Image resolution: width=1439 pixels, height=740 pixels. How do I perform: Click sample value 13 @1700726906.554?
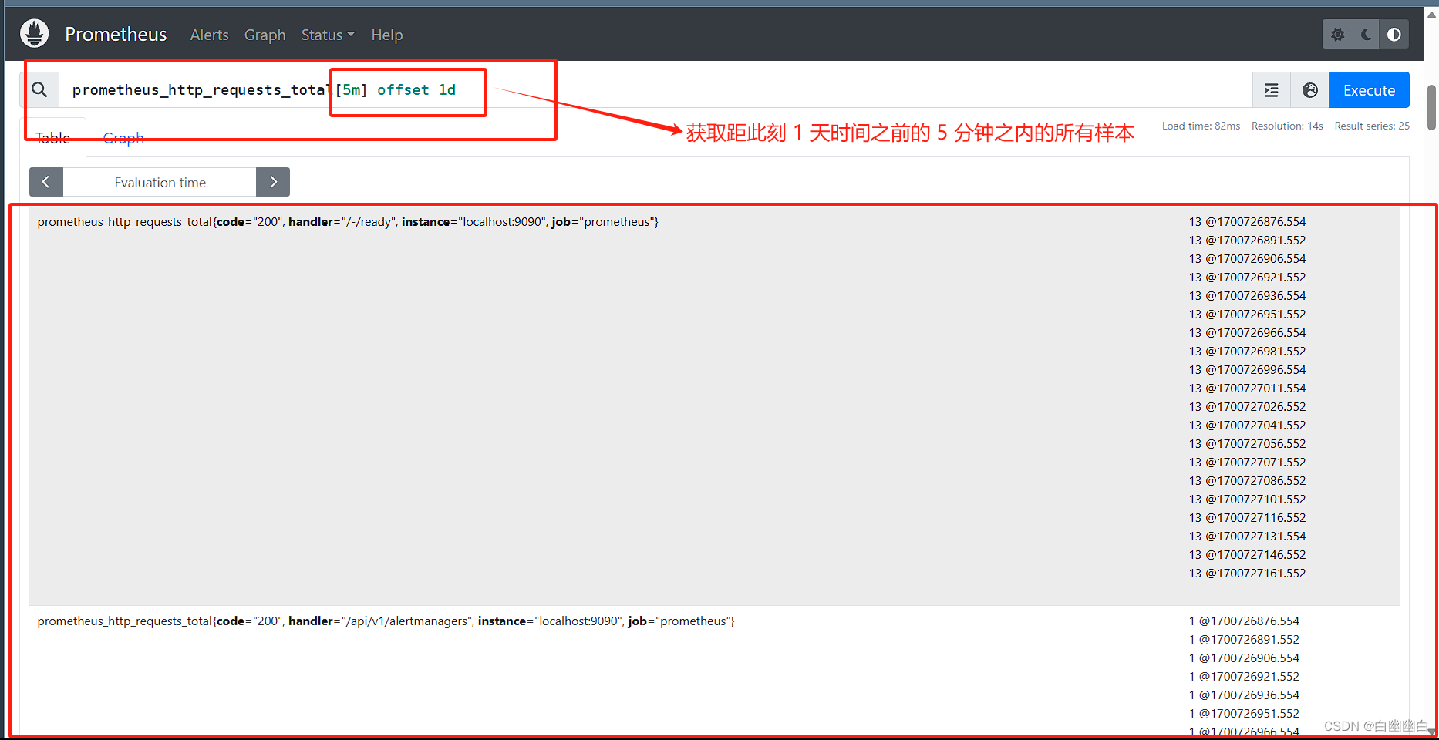click(1247, 259)
